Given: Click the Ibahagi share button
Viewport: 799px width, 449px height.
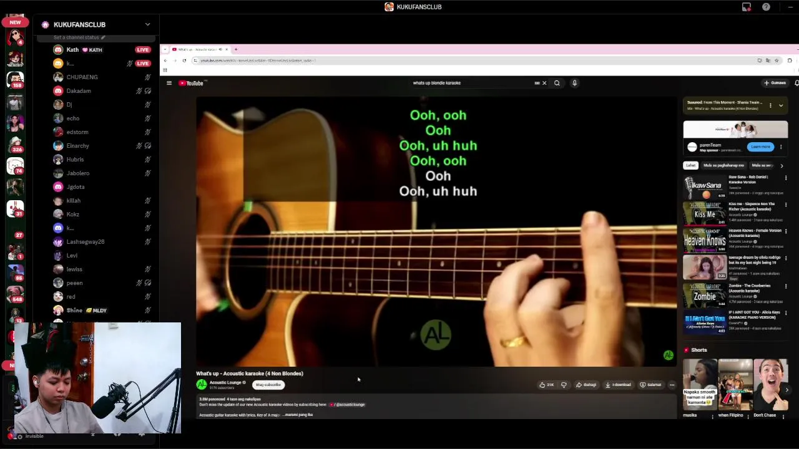Looking at the screenshot, I should pyautogui.click(x=586, y=385).
